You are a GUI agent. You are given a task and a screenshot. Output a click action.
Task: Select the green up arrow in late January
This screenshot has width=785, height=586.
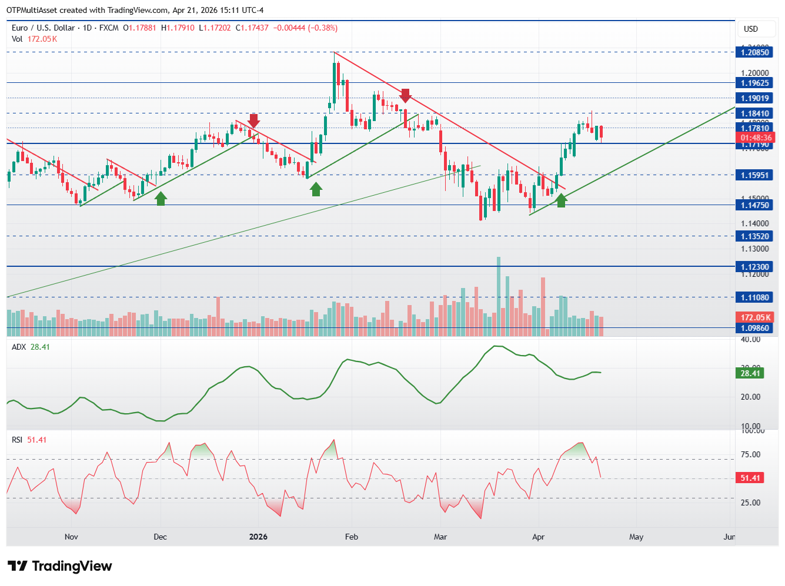tap(316, 189)
